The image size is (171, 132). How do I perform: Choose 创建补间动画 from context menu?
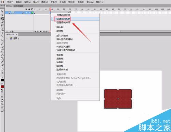pos(75,15)
